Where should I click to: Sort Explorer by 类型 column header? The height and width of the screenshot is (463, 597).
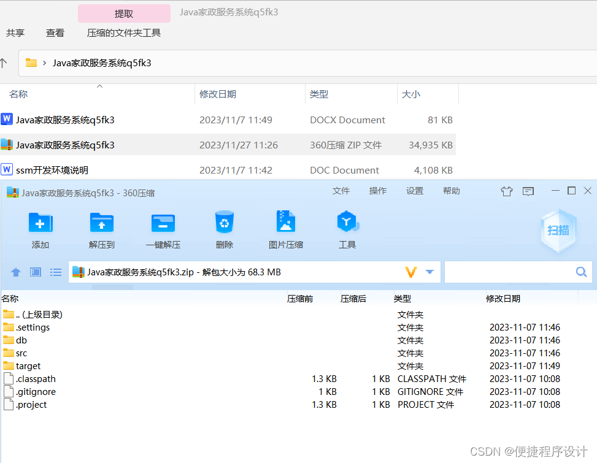point(351,94)
